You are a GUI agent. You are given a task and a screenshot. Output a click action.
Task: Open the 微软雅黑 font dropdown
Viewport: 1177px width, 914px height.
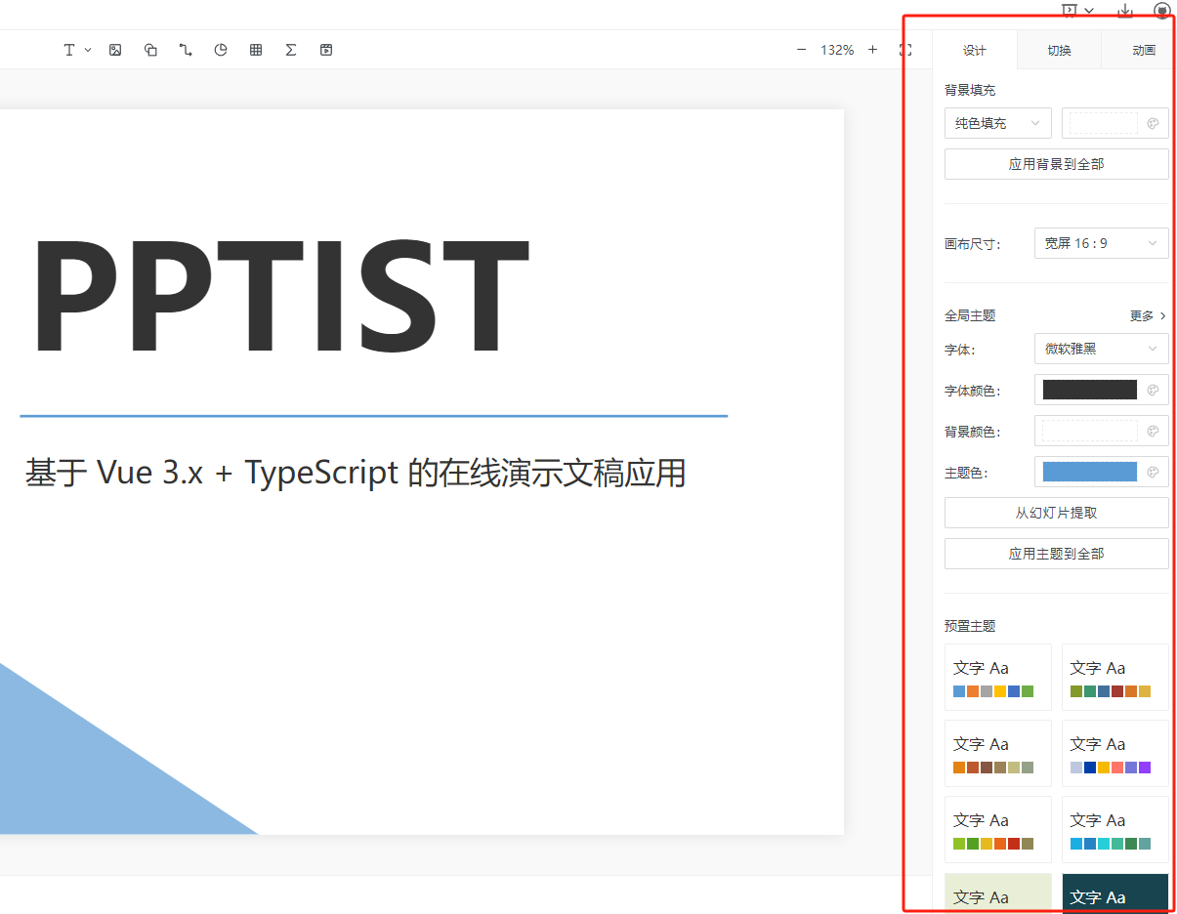1101,349
